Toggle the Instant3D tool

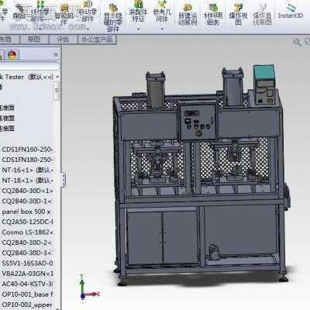tap(291, 12)
